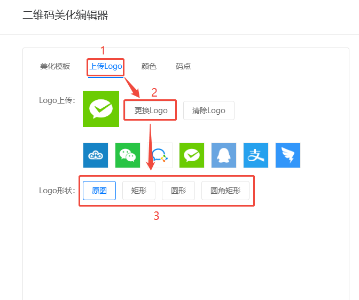Click the 二维码美化编辑器 page title
Image resolution: width=359 pixels, height=300 pixels.
[65, 15]
